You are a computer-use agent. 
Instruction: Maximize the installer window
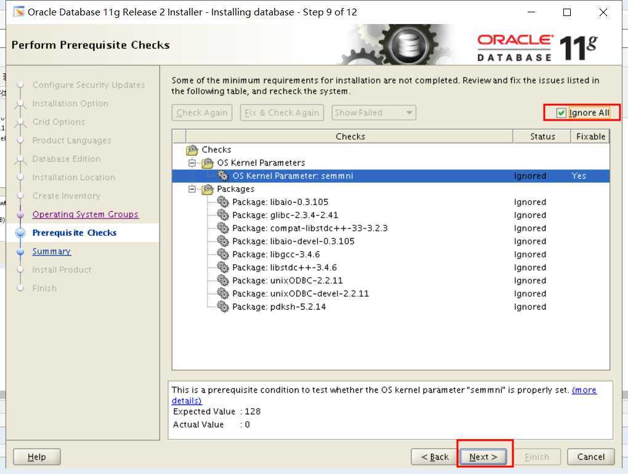[566, 12]
